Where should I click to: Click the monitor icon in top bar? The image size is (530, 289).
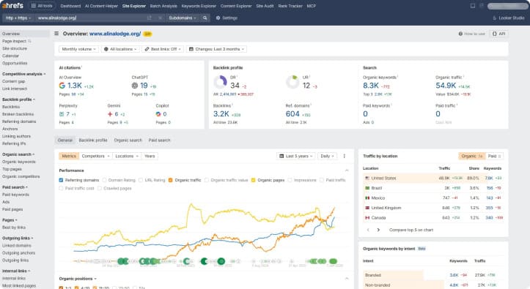[x=473, y=6]
